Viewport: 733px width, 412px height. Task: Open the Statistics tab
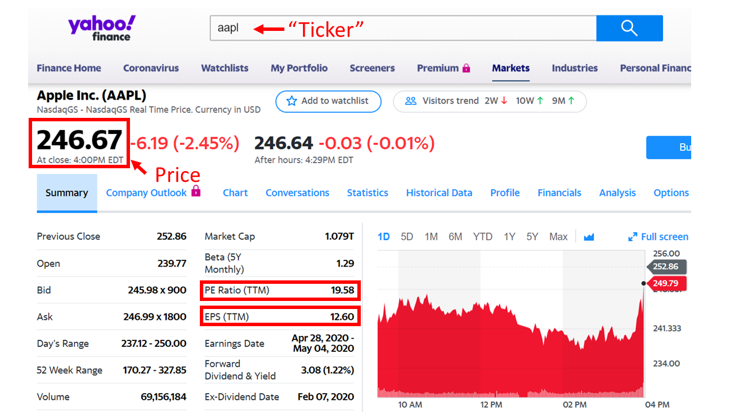(x=368, y=193)
